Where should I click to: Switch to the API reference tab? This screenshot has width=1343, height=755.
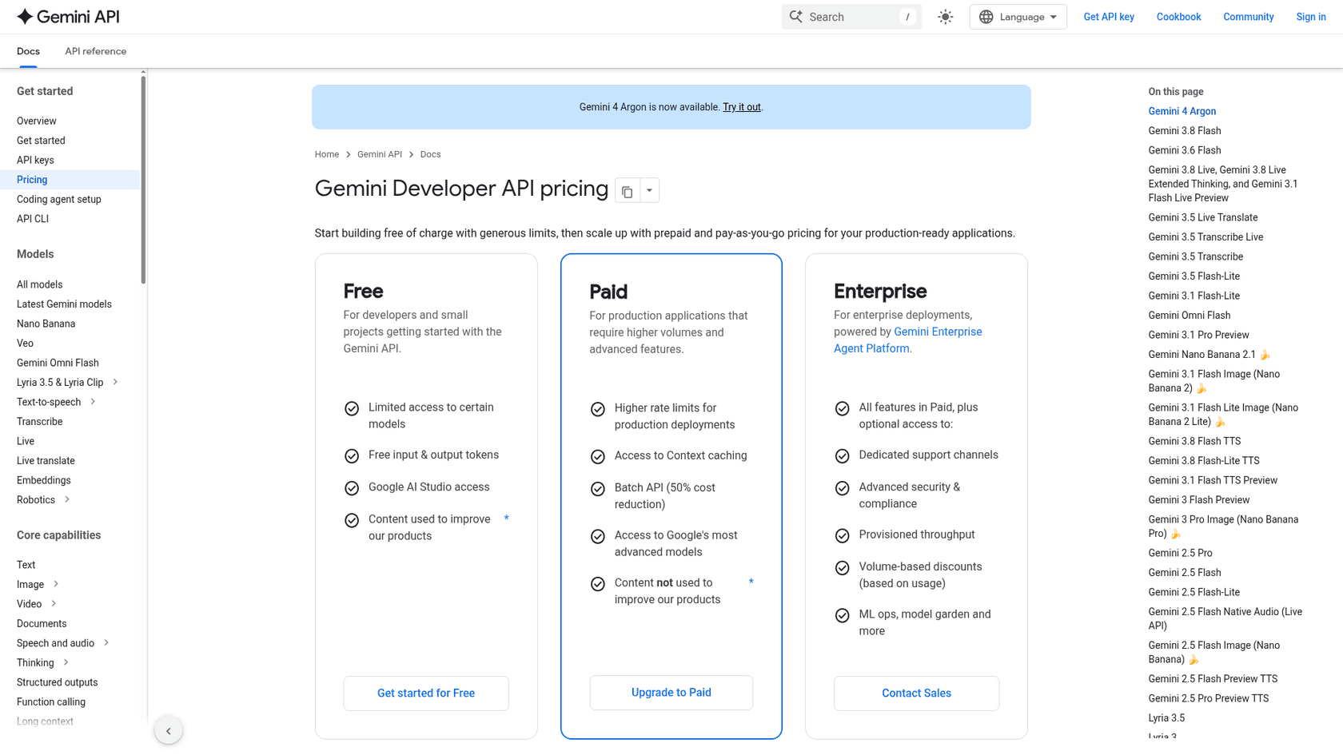tap(96, 51)
